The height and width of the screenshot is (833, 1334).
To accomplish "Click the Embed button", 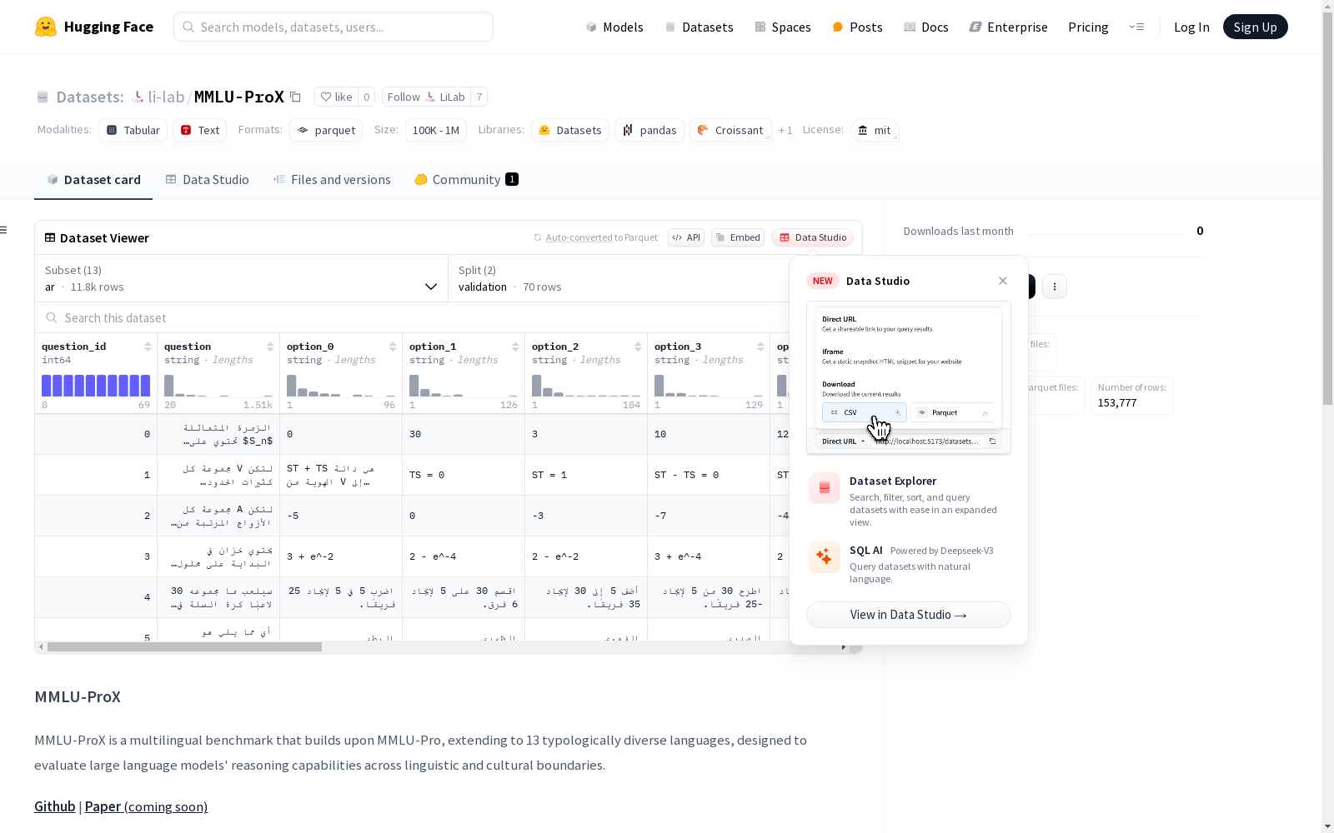I will [738, 237].
